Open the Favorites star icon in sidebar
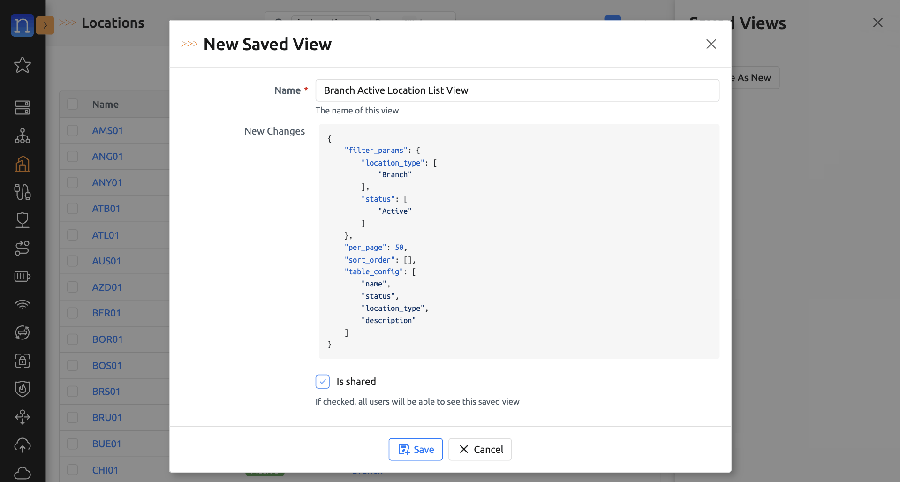The height and width of the screenshot is (482, 900). pyautogui.click(x=22, y=65)
